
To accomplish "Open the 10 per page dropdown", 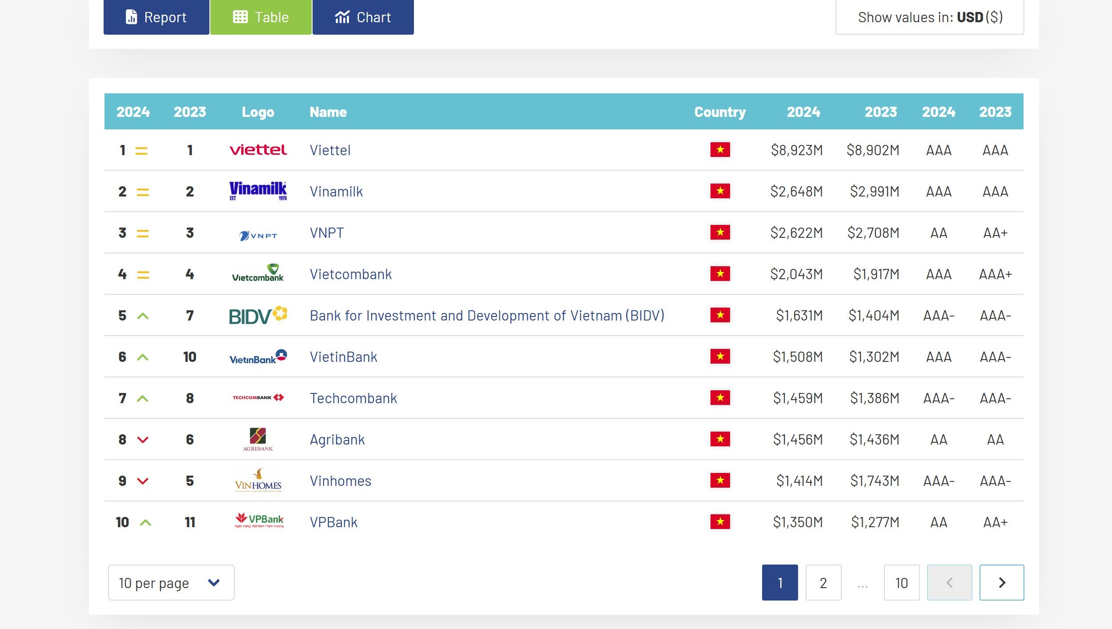I will (x=171, y=582).
